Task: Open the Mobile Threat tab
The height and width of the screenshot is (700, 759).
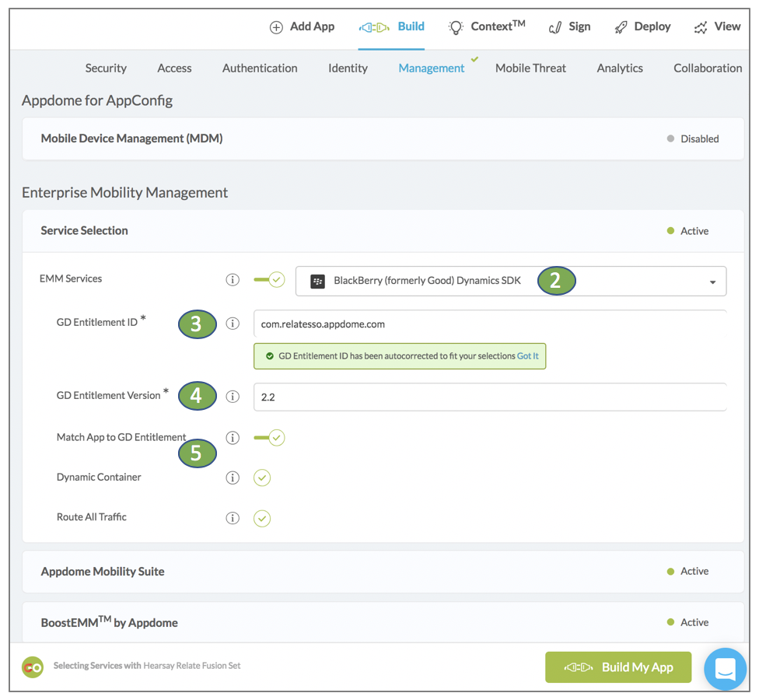Action: tap(530, 68)
